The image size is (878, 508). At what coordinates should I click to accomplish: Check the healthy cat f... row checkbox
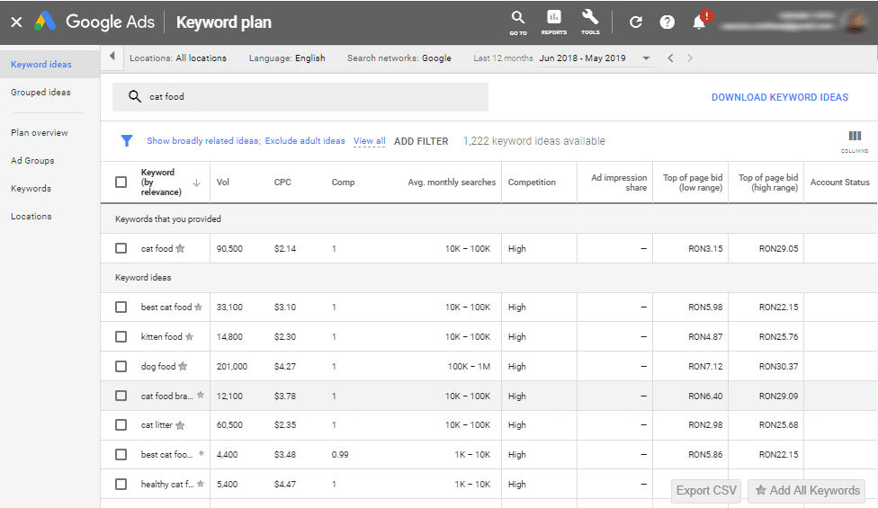pos(121,484)
